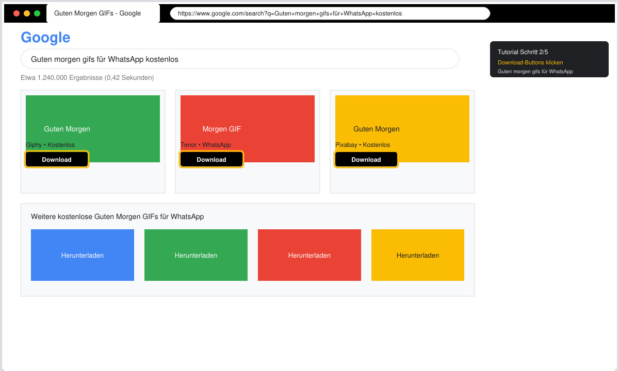This screenshot has height=371, width=619.
Task: Click the result count text Etwa 1.240.000 Ergebnisse
Action: [x=87, y=78]
